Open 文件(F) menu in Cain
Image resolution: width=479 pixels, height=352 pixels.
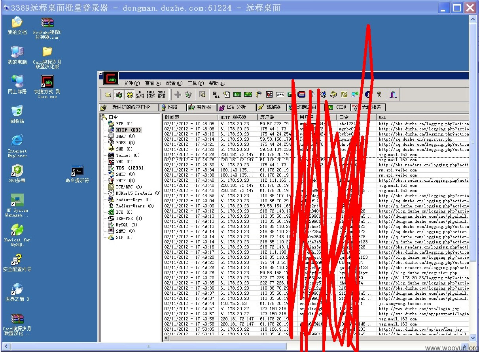[132, 83]
